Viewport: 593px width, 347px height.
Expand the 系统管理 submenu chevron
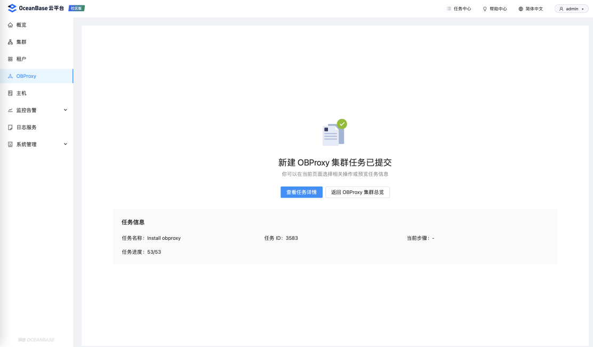[66, 144]
